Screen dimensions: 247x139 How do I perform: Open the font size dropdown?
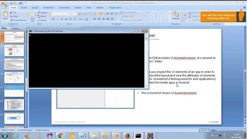point(76,14)
